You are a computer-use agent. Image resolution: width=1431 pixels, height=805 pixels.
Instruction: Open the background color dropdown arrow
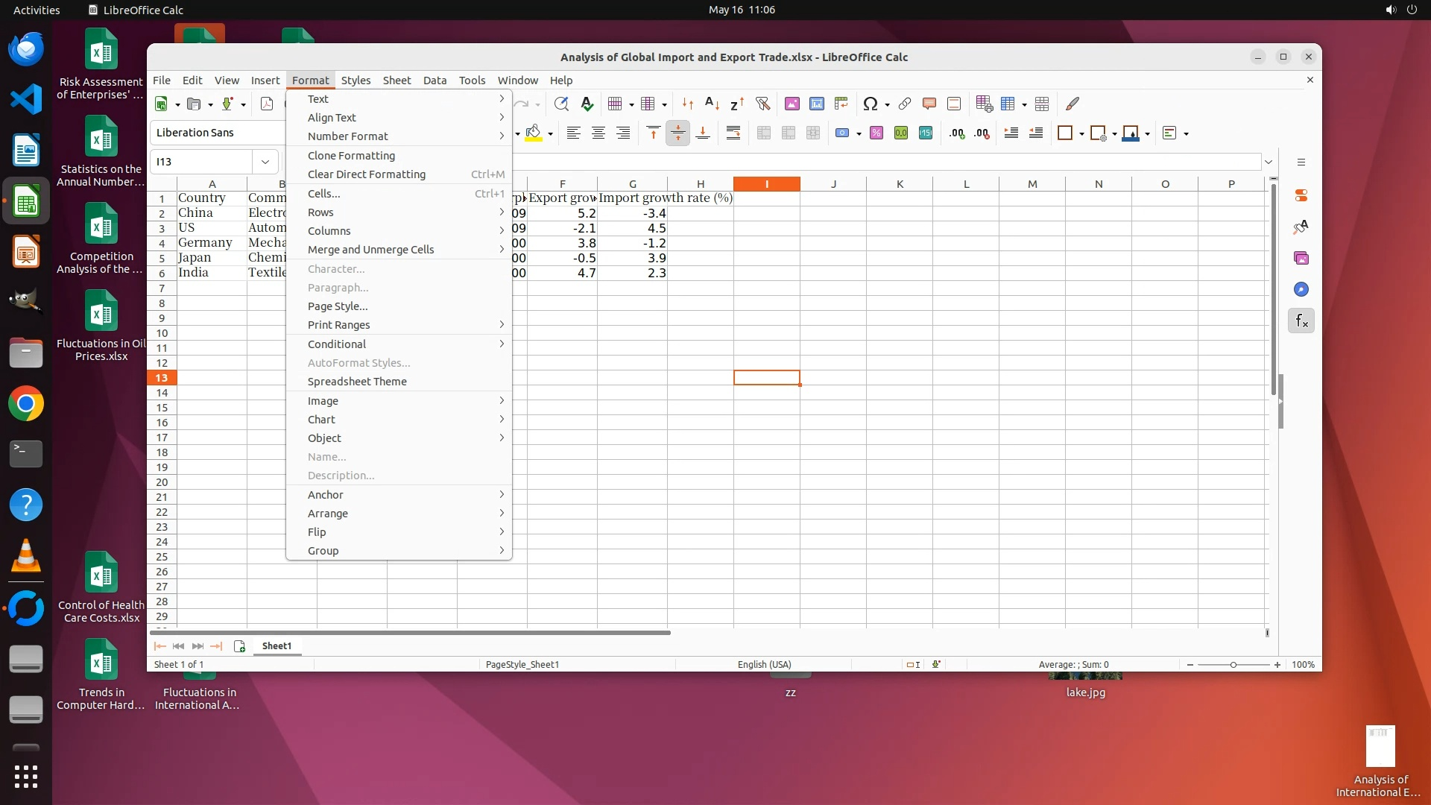coord(550,133)
